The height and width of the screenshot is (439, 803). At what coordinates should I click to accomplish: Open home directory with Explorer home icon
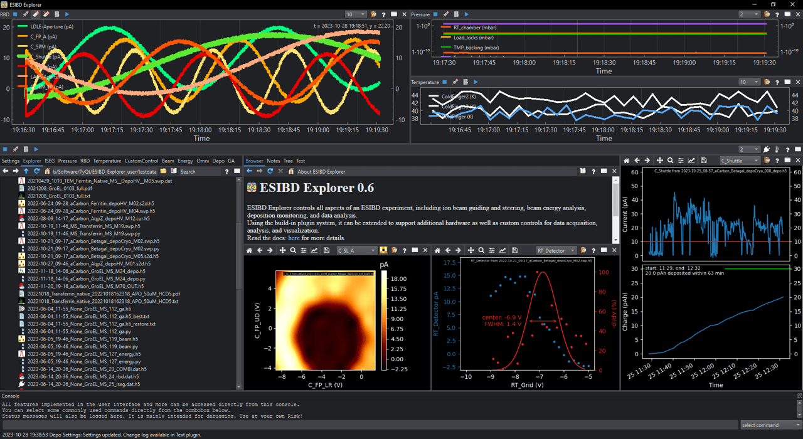[x=46, y=171]
